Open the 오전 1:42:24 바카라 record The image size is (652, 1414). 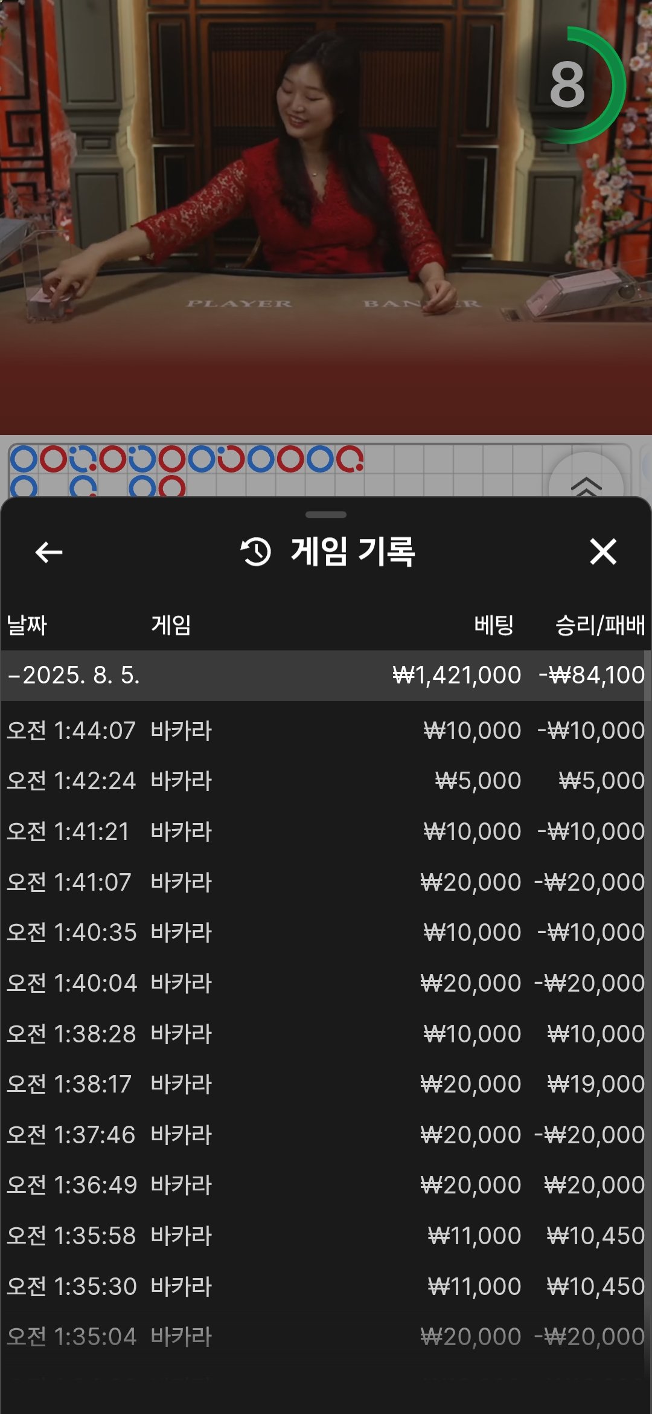click(325, 781)
